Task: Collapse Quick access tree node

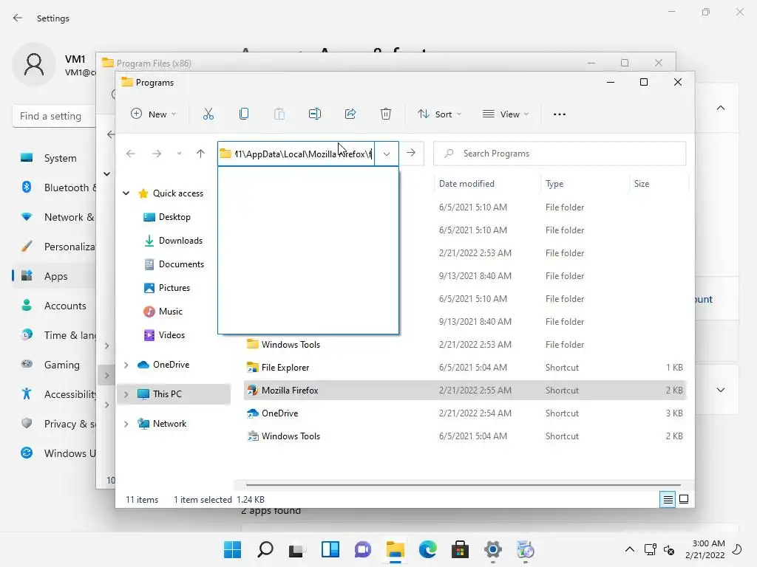Action: [126, 193]
